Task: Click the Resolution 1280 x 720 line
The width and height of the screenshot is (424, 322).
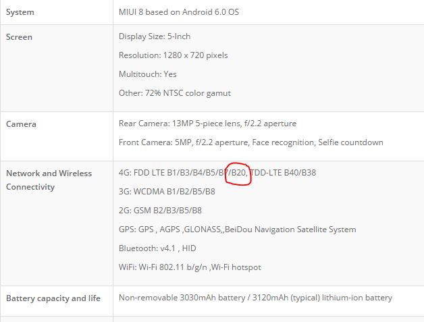Action: (x=173, y=55)
